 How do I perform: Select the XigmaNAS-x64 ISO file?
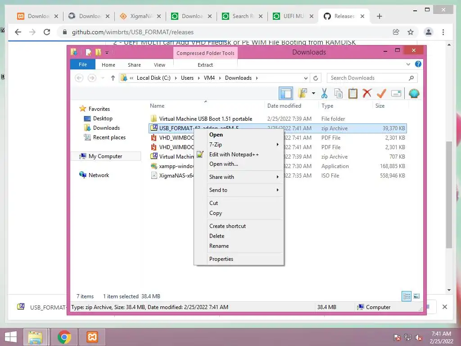click(x=172, y=176)
